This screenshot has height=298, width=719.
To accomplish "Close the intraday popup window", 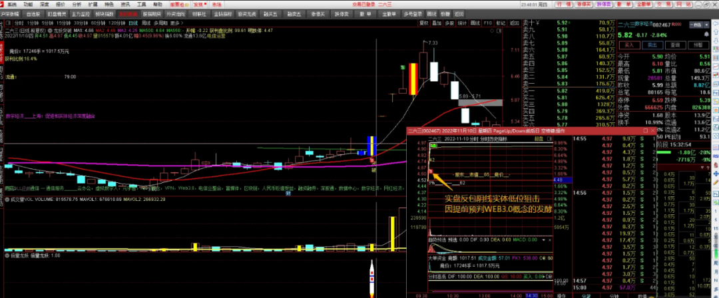I will point(653,130).
